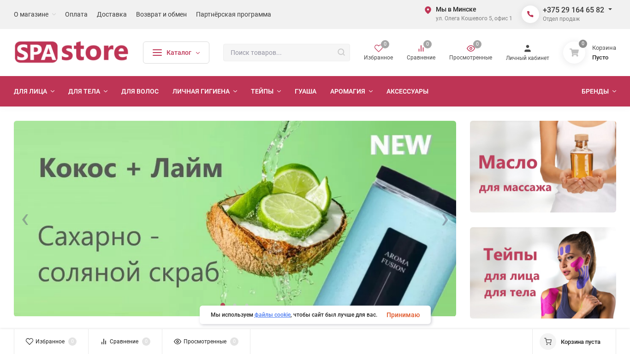630x354 pixels.
Task: Accept cookies with Принимаю button
Action: (403, 315)
